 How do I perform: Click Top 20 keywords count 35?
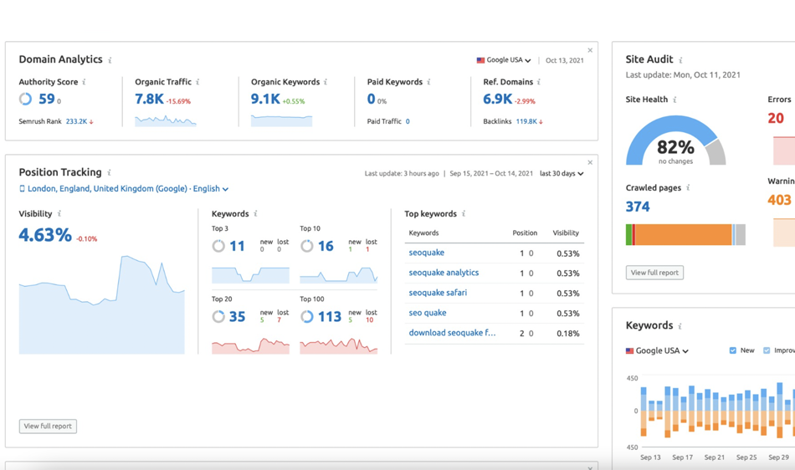(238, 317)
